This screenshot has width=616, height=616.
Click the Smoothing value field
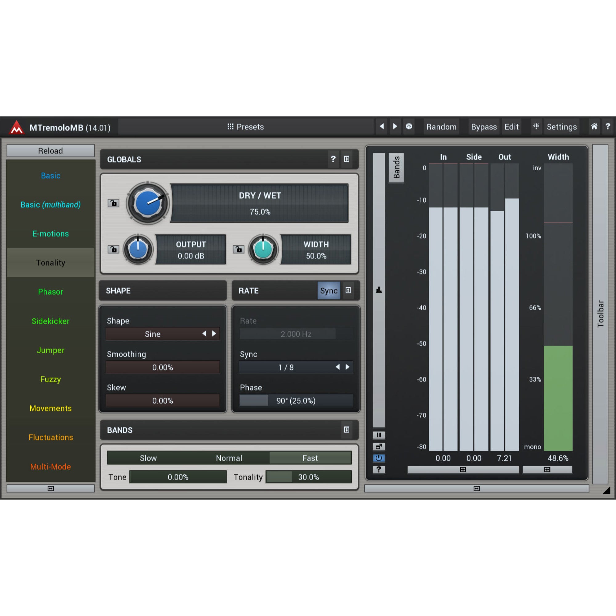(163, 367)
